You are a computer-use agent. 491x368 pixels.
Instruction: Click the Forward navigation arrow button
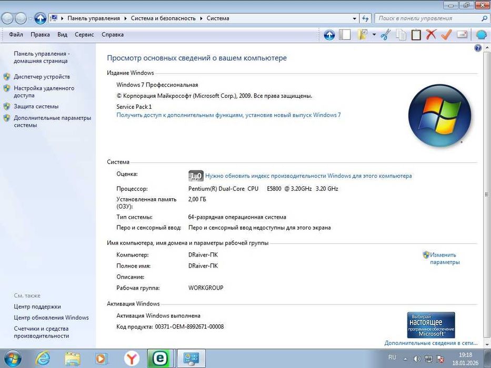coord(21,18)
